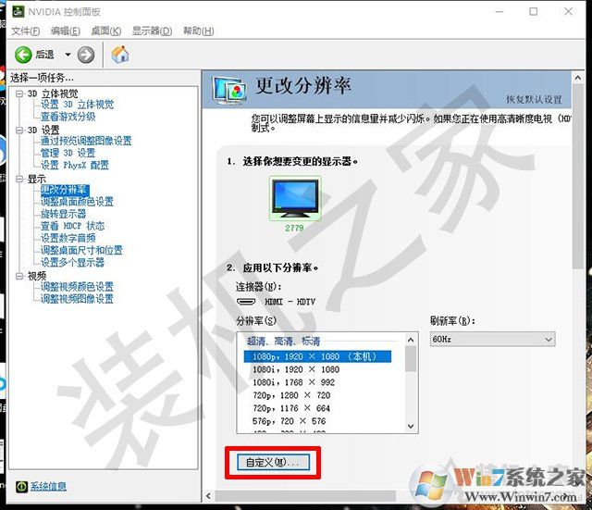Collapse the 3D 设置 tree node
This screenshot has width=592, height=510.
(x=19, y=131)
